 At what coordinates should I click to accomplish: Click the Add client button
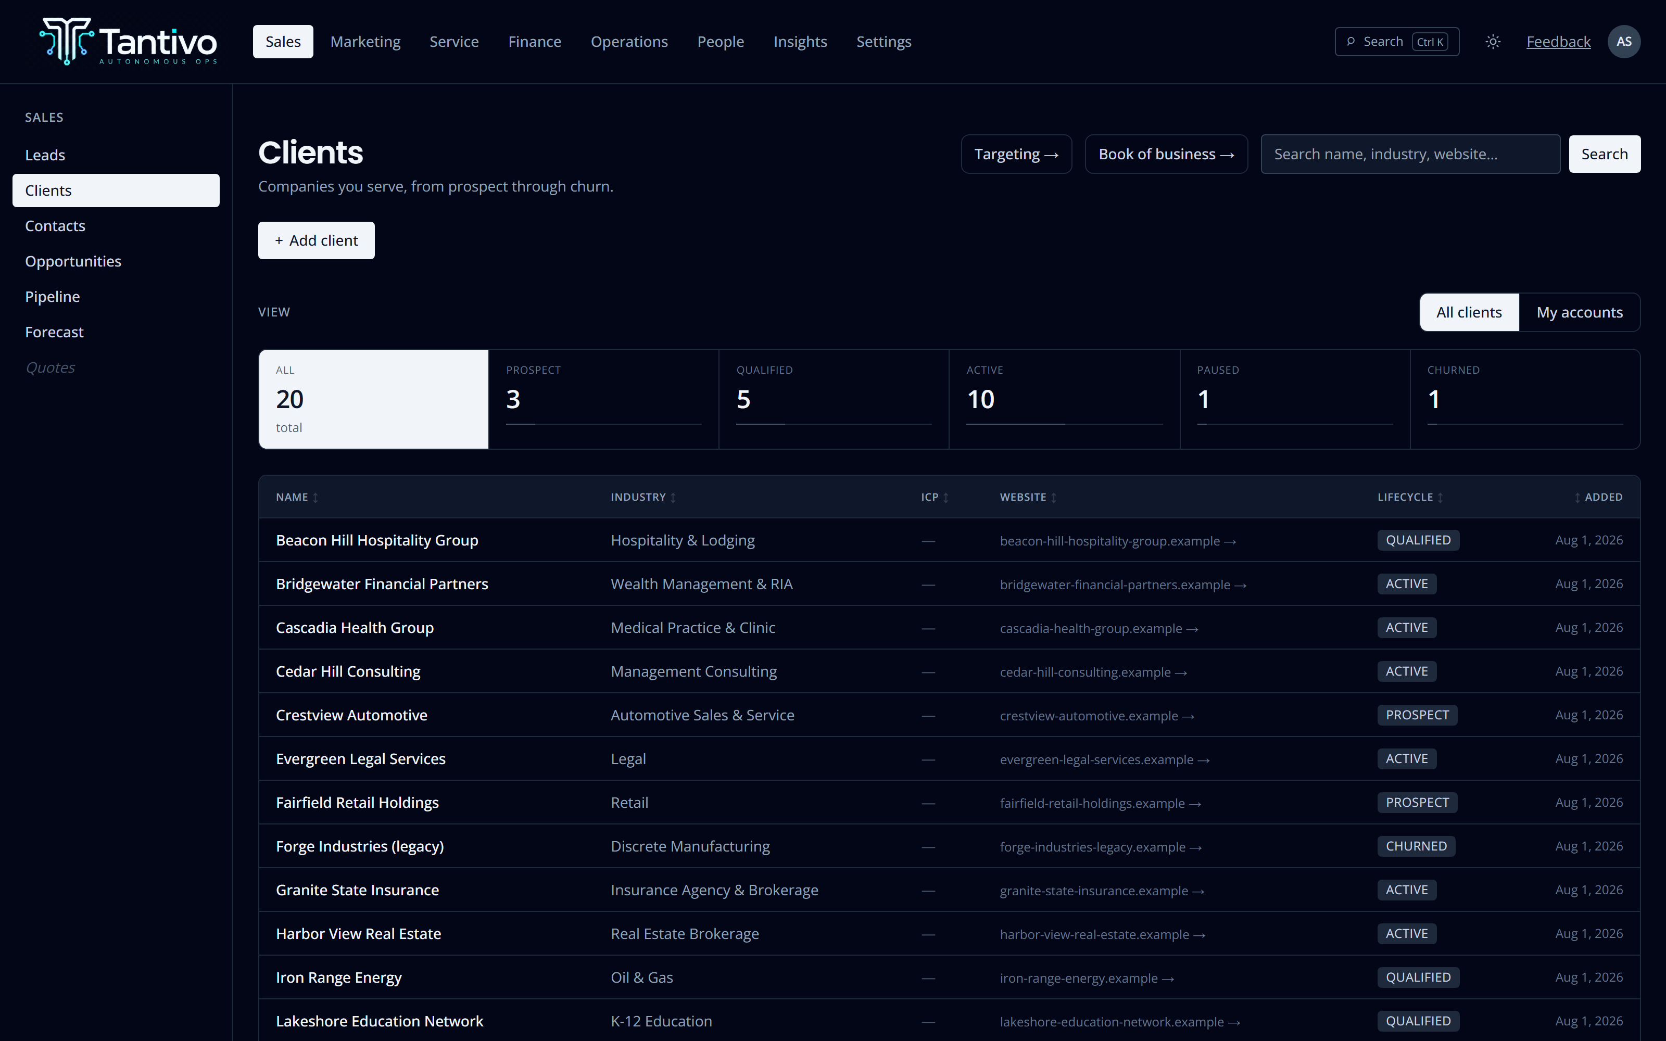(x=316, y=240)
